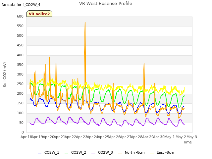Click the 0 y-axis tick label
Viewport: 212px width, 159px height.
click(23, 132)
